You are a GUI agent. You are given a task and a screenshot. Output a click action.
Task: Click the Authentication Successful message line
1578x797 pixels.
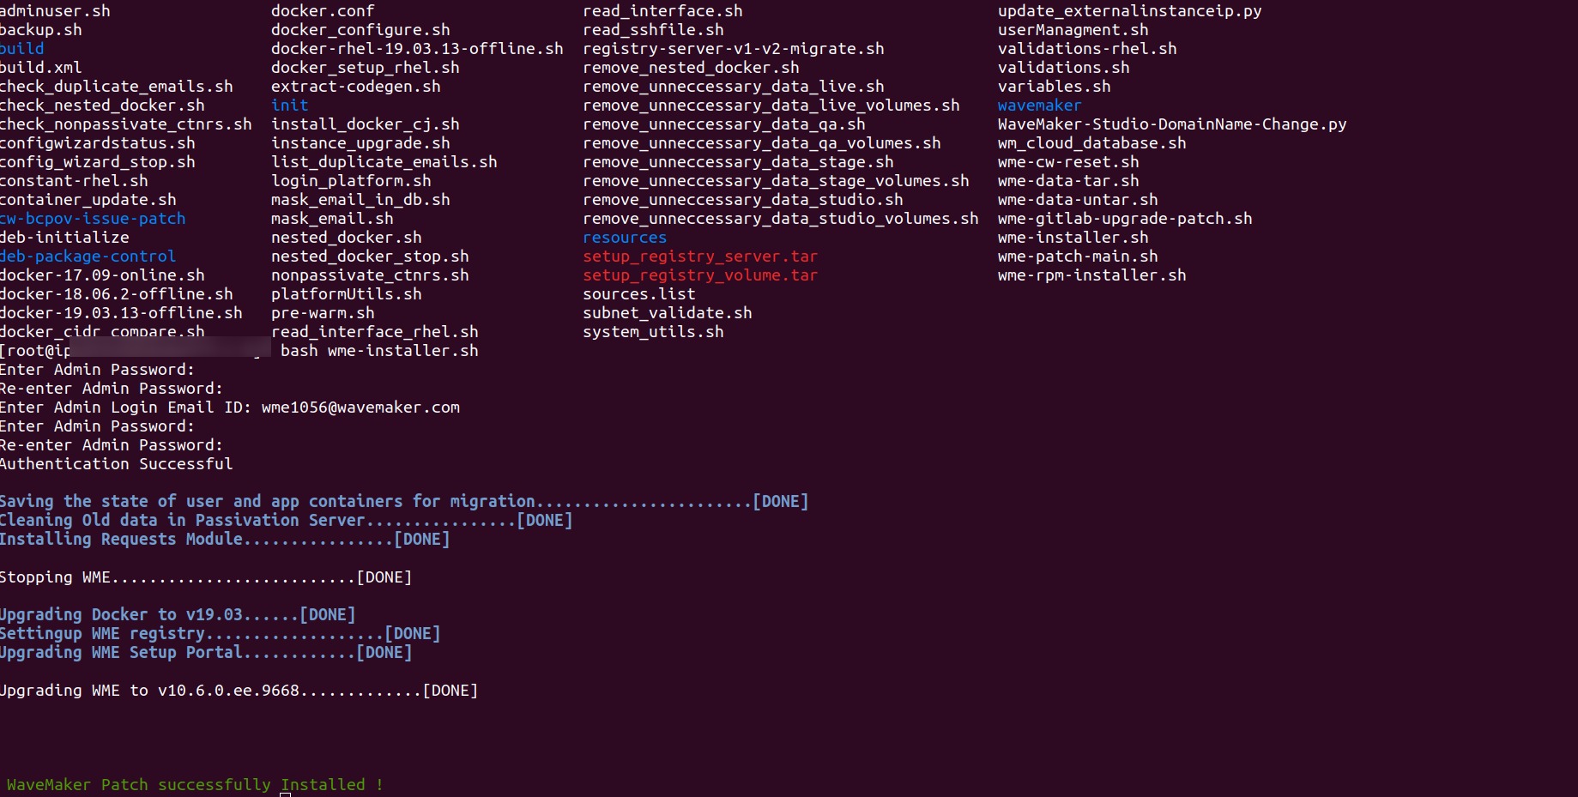click(x=117, y=464)
